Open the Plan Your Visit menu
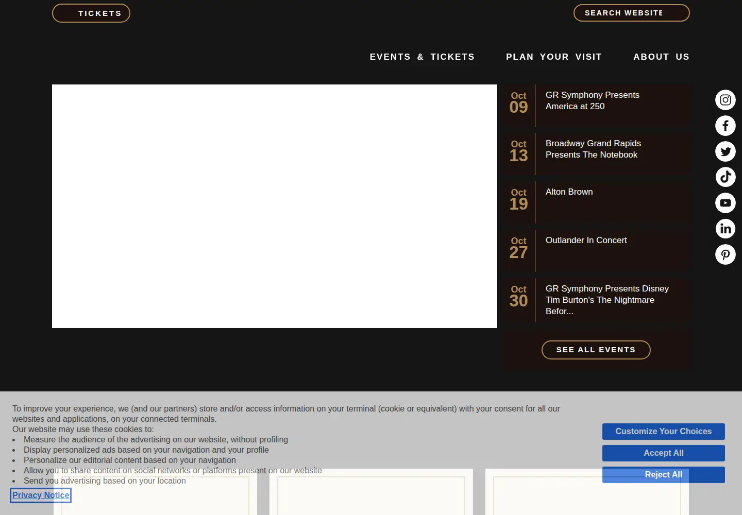 [554, 57]
